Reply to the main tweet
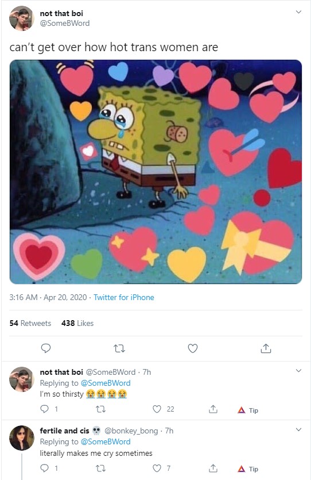This screenshot has height=480, width=311. 46,348
